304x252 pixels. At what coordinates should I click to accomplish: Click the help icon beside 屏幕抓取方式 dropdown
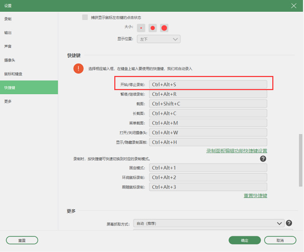(x=289, y=223)
